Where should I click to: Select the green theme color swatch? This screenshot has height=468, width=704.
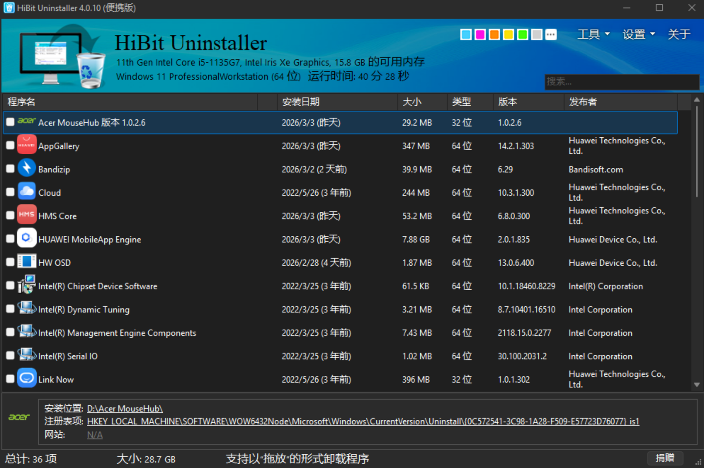point(523,34)
